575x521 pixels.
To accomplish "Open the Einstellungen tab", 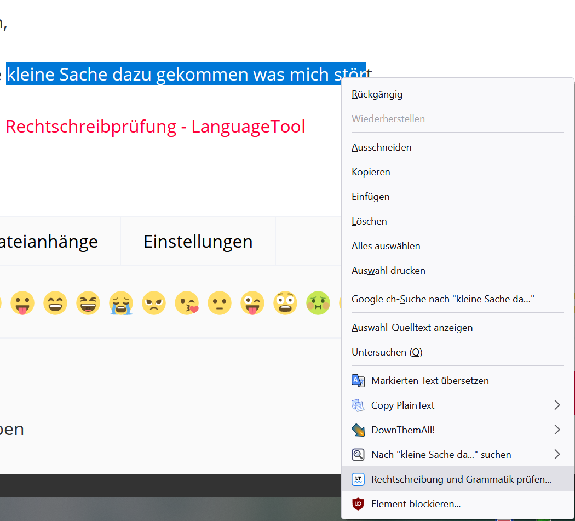I will pyautogui.click(x=198, y=242).
